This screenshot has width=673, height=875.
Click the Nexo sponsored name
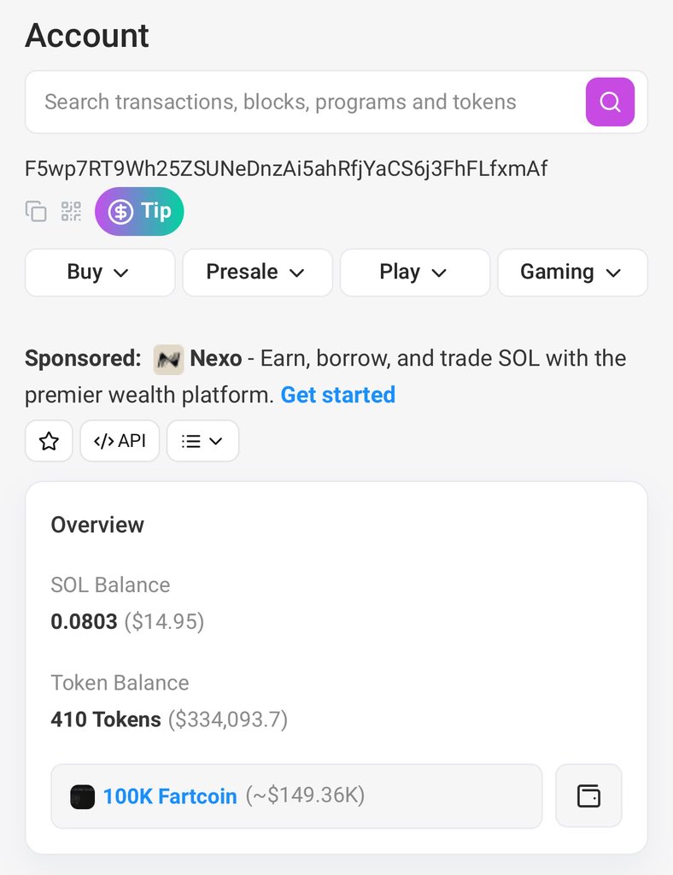(x=216, y=358)
